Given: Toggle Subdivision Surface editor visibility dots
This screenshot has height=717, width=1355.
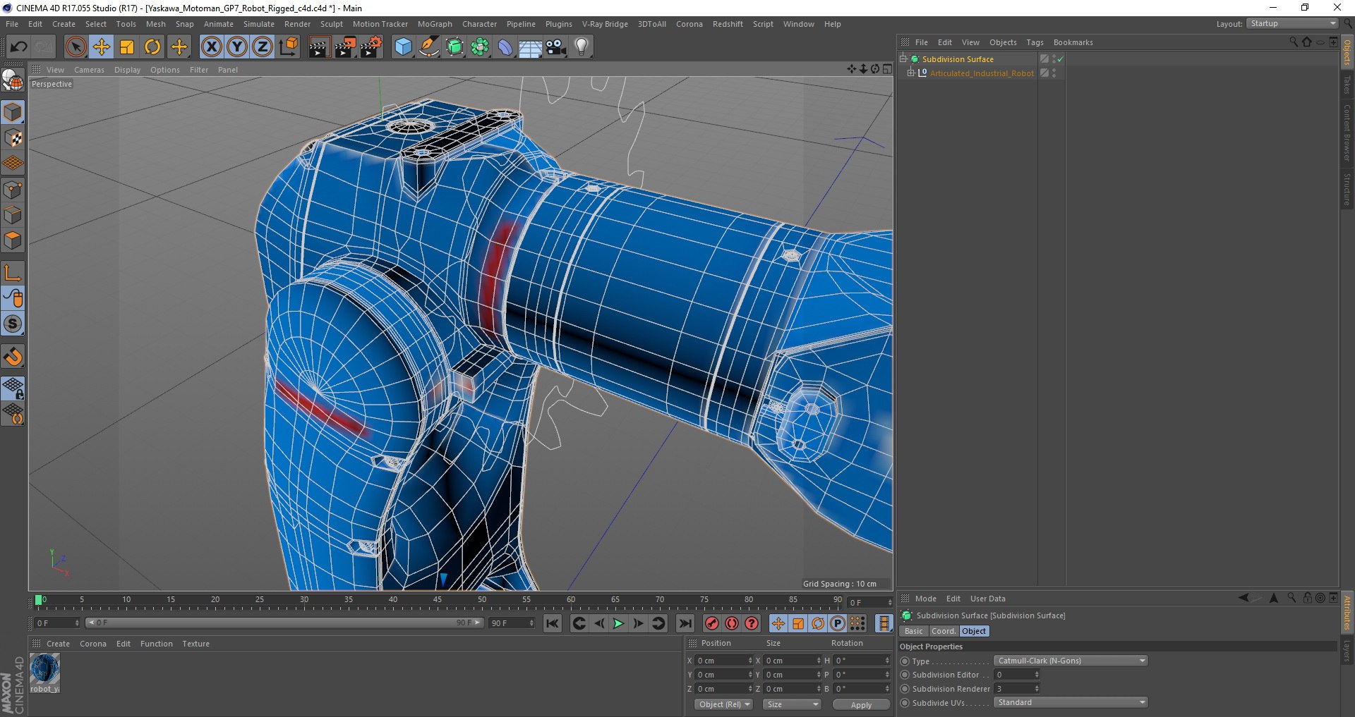Looking at the screenshot, I should point(1054,59).
